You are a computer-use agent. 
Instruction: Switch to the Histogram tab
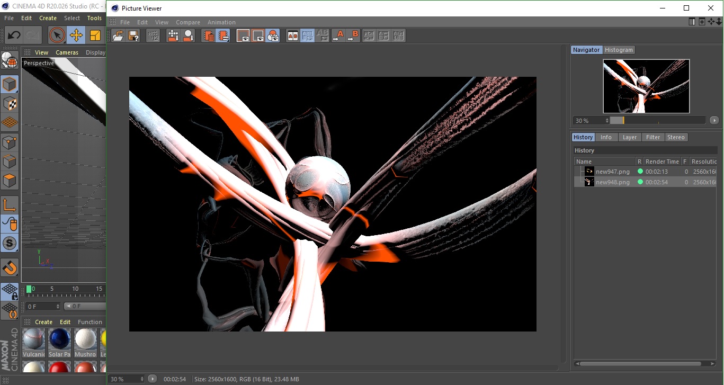click(x=619, y=50)
